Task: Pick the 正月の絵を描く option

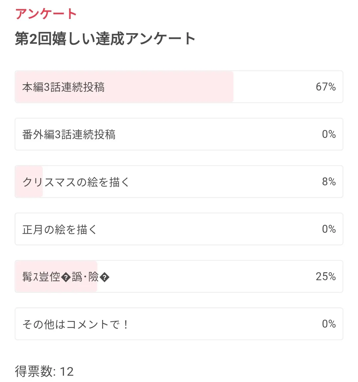Action: pyautogui.click(x=60, y=229)
